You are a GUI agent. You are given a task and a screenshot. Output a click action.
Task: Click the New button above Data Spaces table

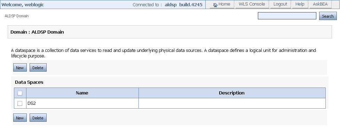20,68
